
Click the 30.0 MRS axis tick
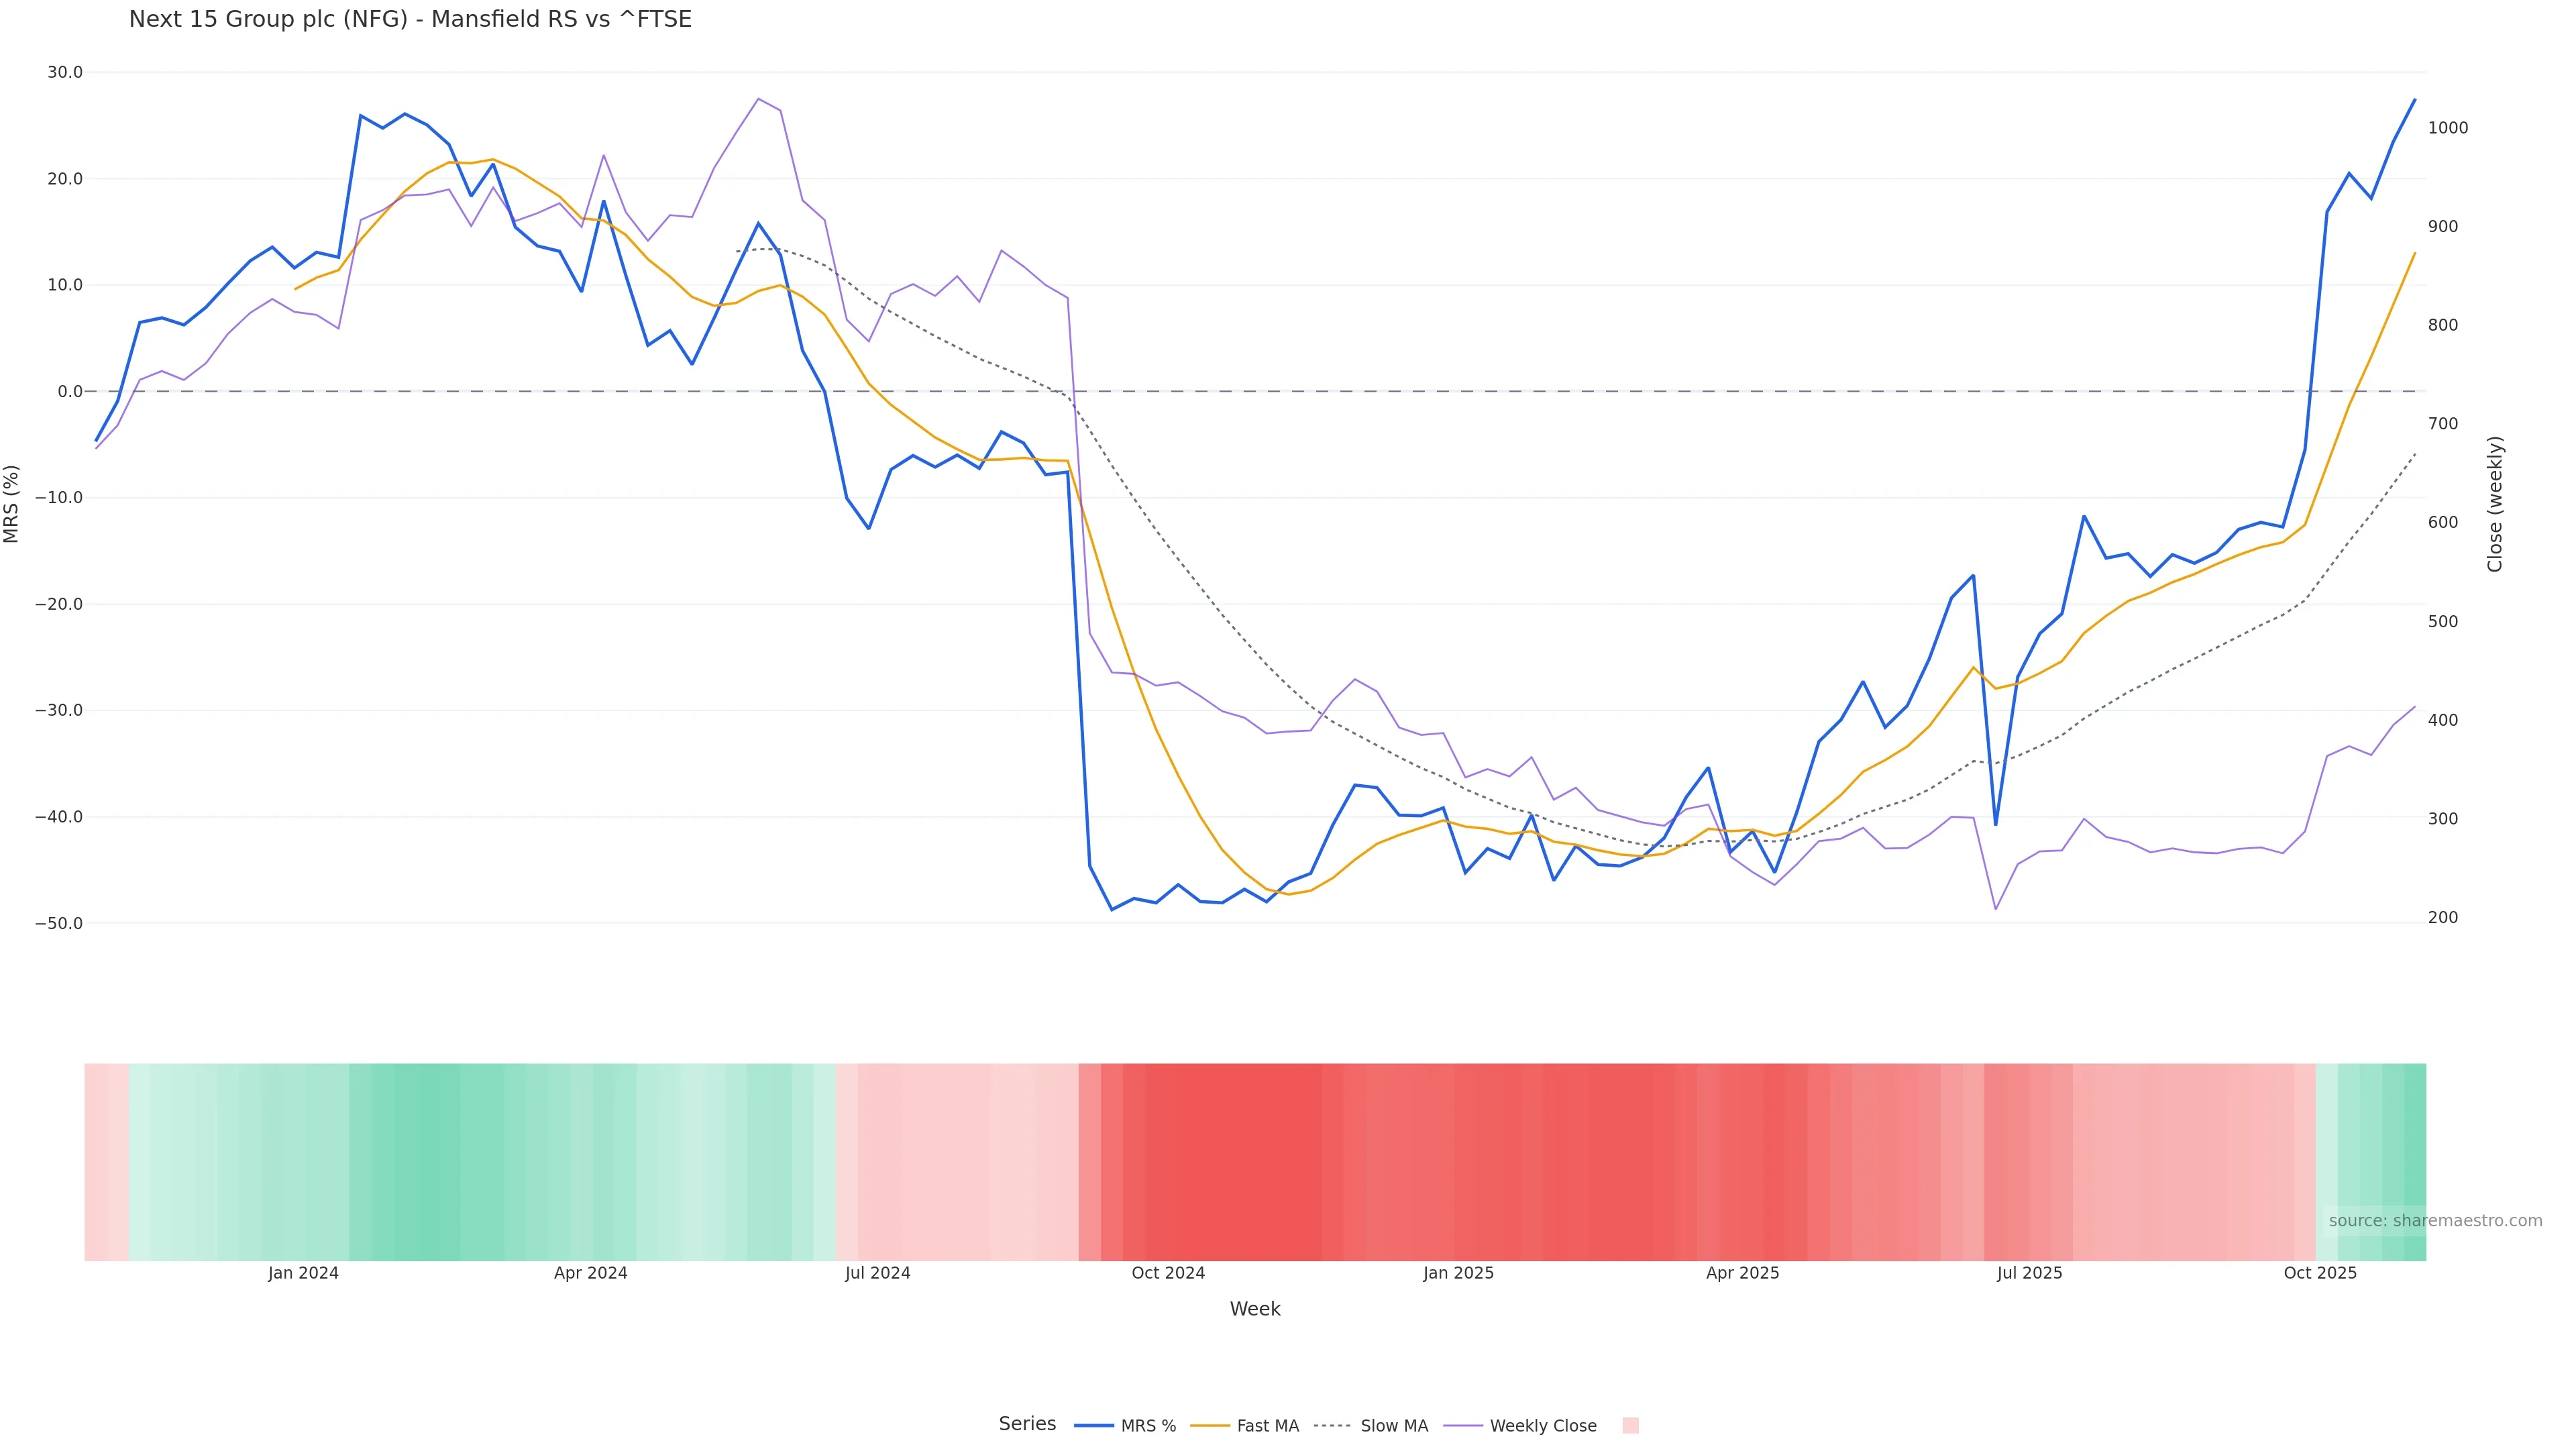coord(65,73)
